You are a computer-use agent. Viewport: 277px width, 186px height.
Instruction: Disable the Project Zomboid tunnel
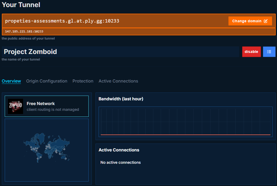click(x=251, y=52)
